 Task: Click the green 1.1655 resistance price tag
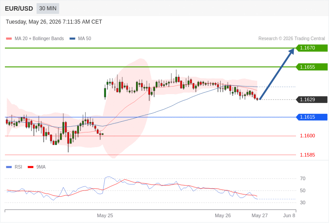pos(312,67)
